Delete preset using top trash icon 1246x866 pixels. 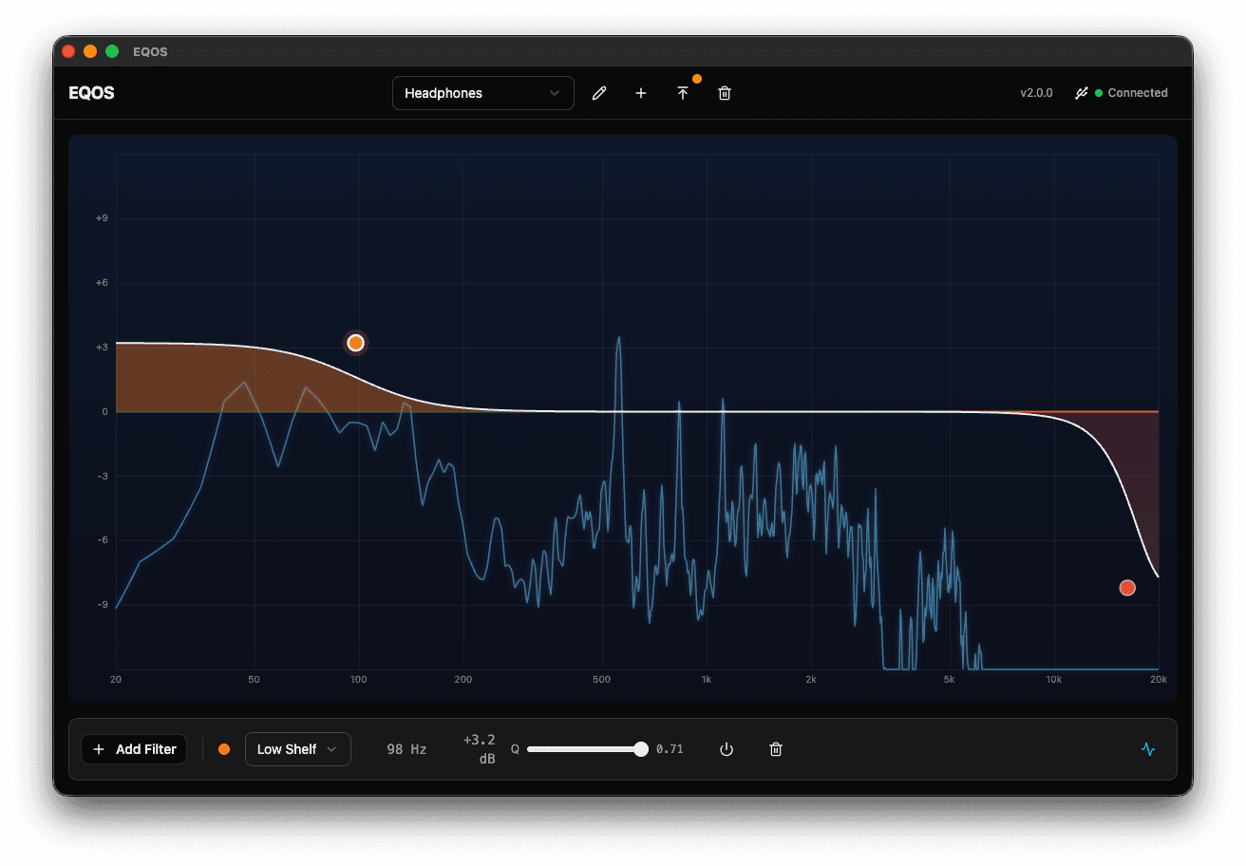pos(725,93)
